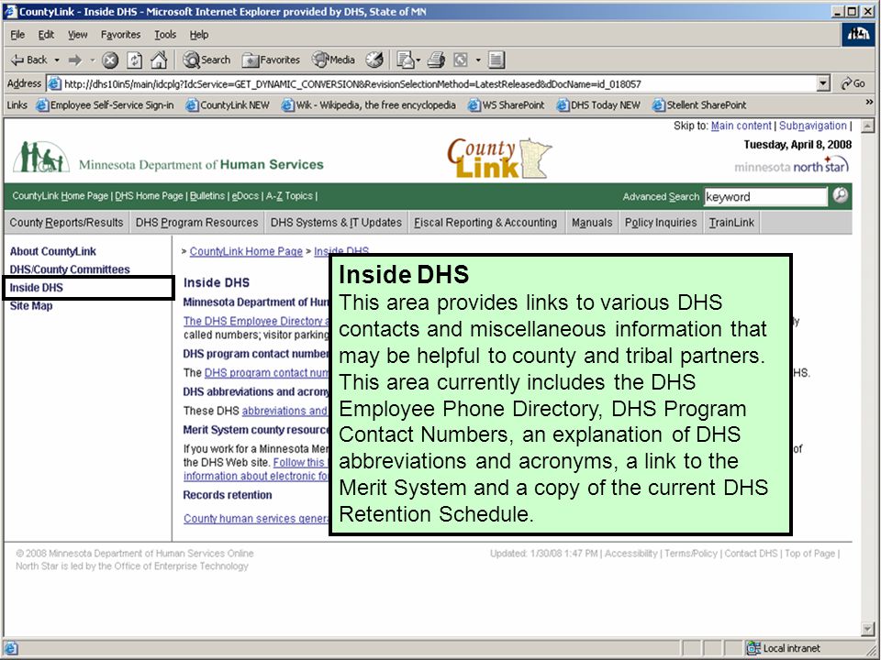The height and width of the screenshot is (660, 881).
Task: Open the Wikipedia link in the Links bar
Action: (369, 104)
